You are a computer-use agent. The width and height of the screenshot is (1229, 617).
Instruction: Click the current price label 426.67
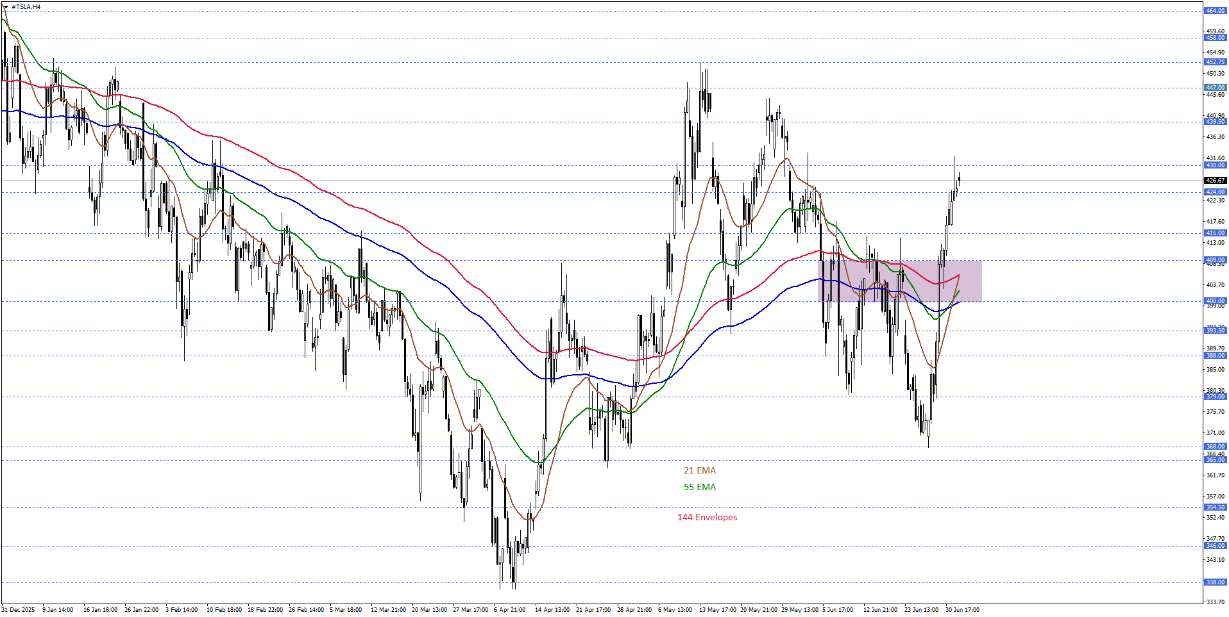point(1215,181)
